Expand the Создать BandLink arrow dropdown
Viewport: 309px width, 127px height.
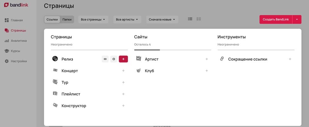point(297,19)
